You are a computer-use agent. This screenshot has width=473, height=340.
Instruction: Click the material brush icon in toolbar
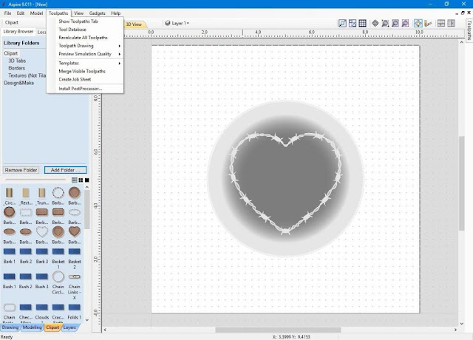point(428,23)
